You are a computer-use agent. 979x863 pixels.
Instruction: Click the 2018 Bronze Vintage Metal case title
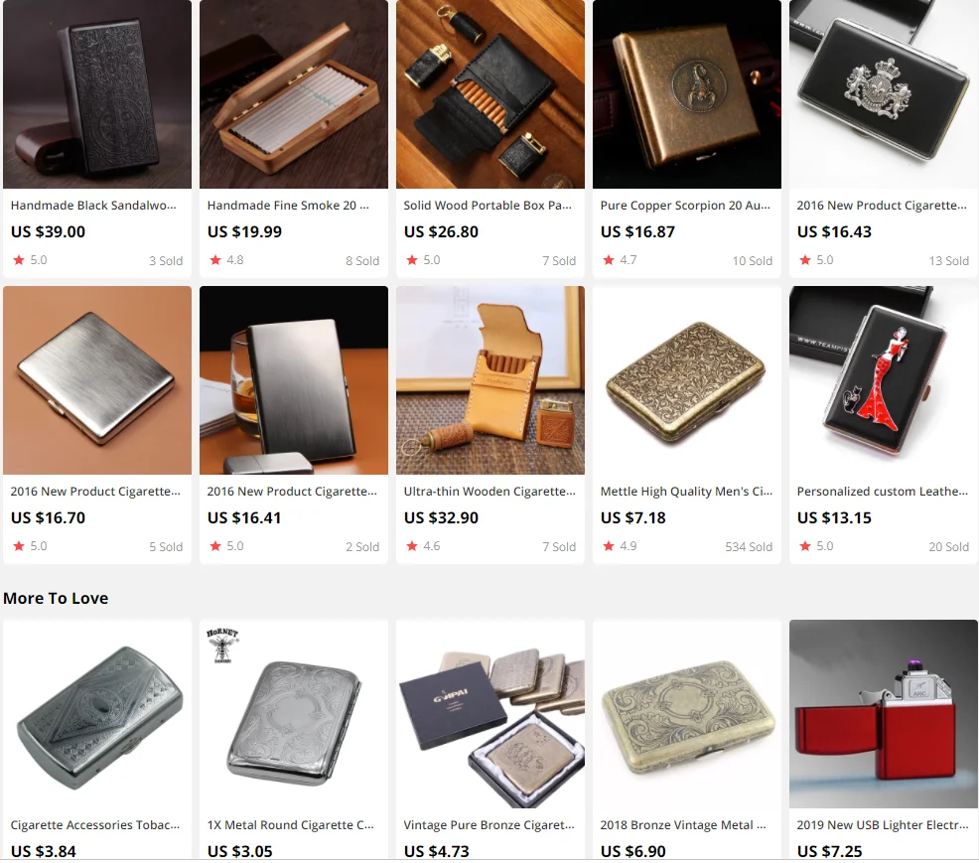(683, 825)
